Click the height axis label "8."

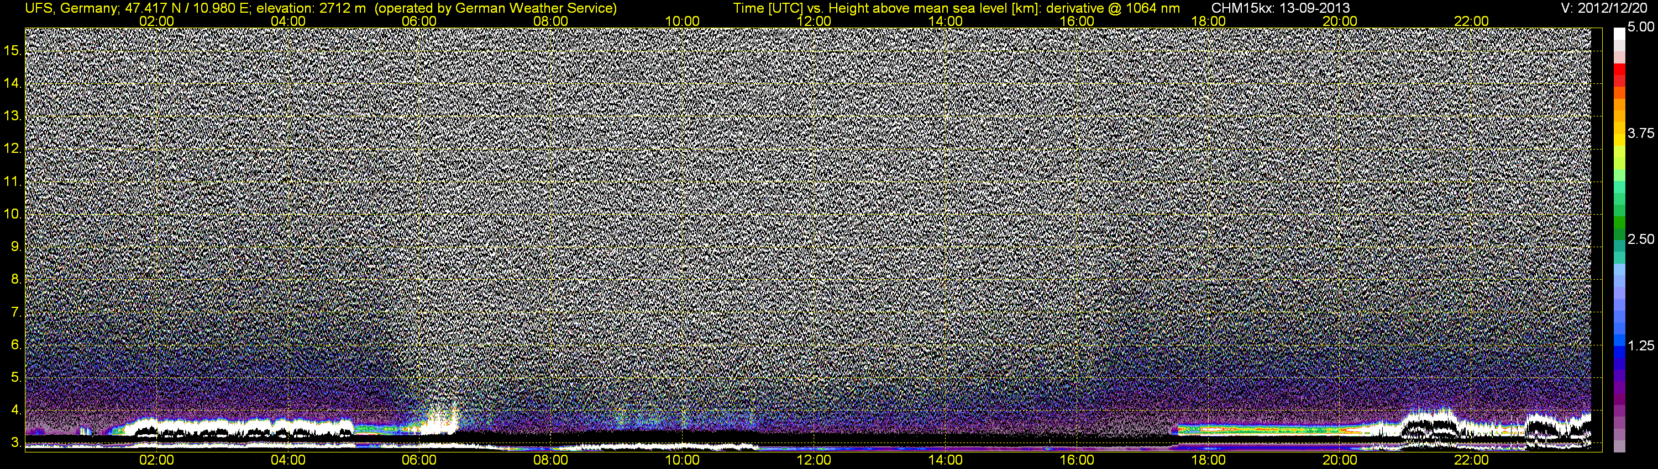(x=16, y=280)
